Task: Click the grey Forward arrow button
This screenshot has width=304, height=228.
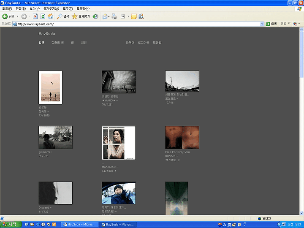Action: tap(24, 16)
